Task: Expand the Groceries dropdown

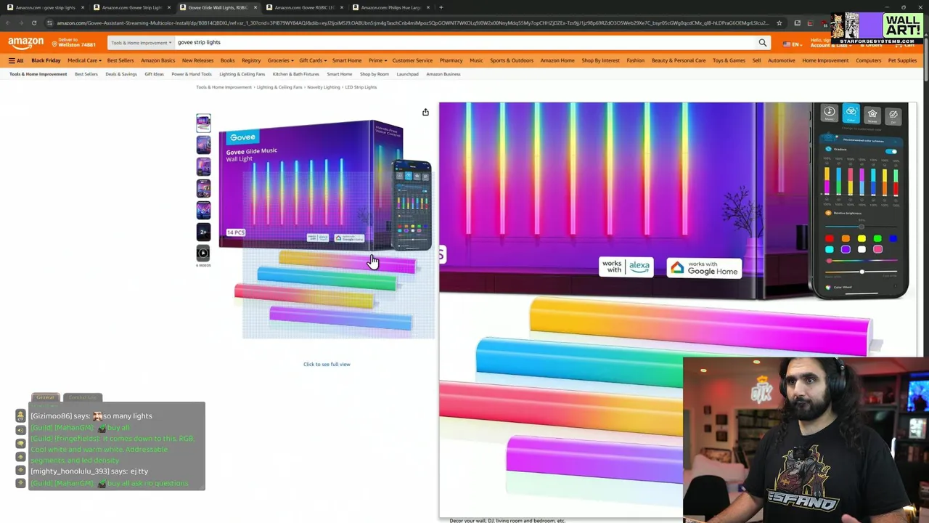Action: (x=280, y=60)
